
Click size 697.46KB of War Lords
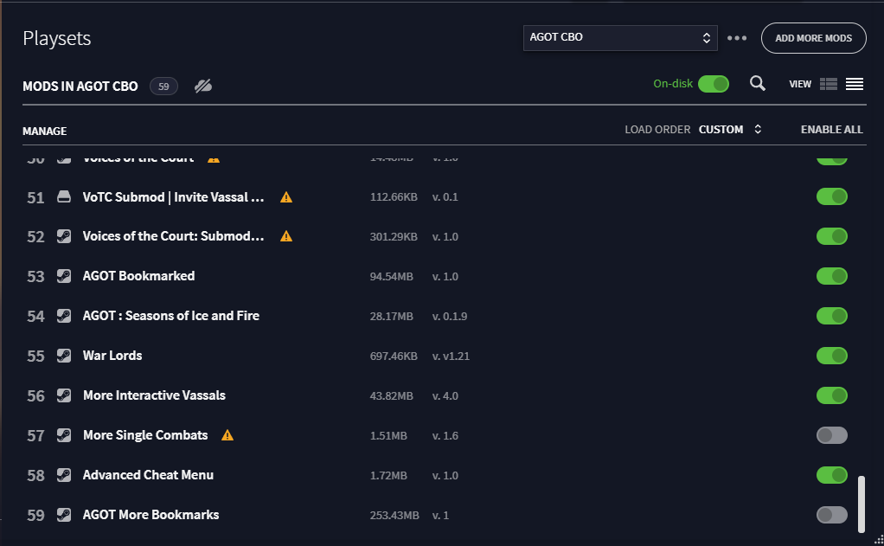point(394,356)
